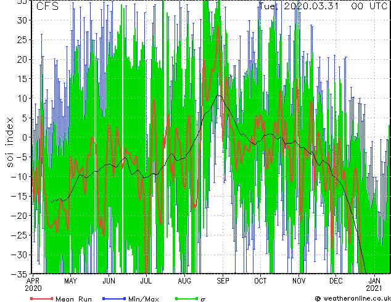The image size is (391, 302).
Task: Click the -5 y-axis tick label
Action: tap(23, 157)
